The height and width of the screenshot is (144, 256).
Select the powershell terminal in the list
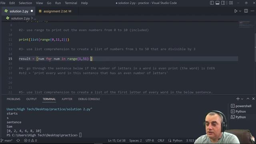tap(241, 106)
